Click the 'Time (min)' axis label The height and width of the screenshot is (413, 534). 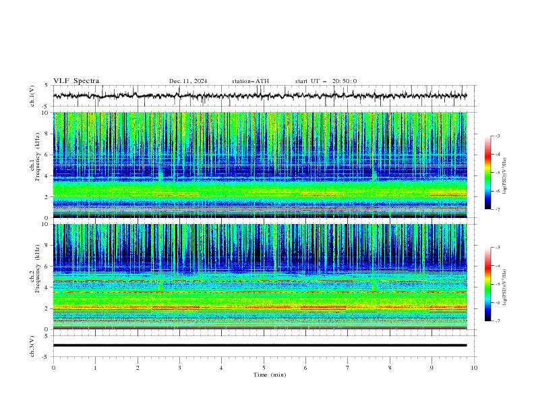pyautogui.click(x=270, y=375)
